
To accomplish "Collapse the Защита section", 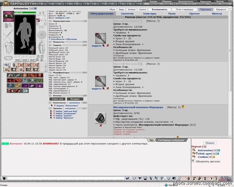I will click(50, 45).
